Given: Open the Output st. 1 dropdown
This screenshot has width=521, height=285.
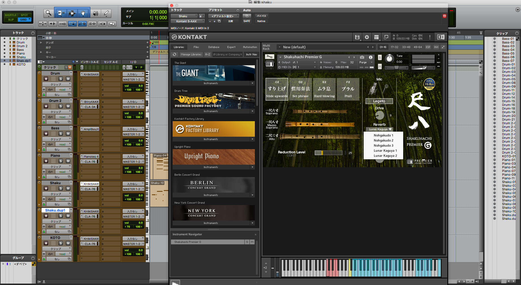Looking at the screenshot, I should (297, 62).
